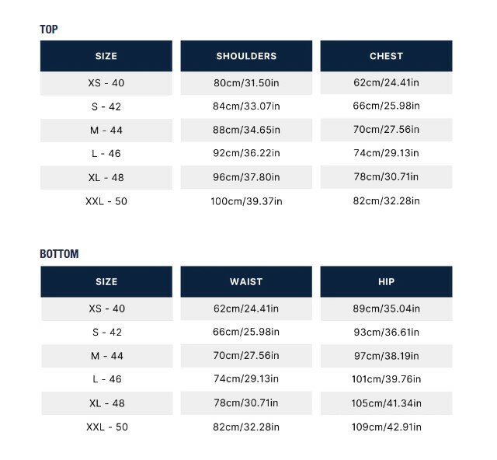This screenshot has width=497, height=460.
Task: Select the 96cm/37.80in shoulders cell
Action: point(246,177)
